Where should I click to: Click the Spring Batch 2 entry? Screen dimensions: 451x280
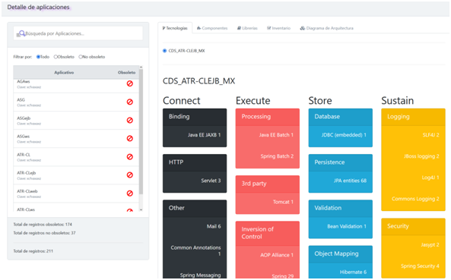pos(277,156)
